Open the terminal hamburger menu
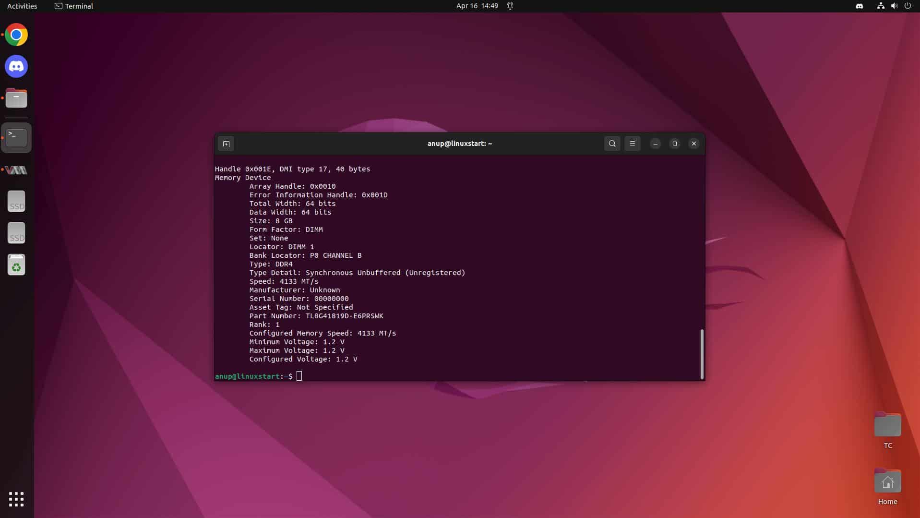920x518 pixels. [x=632, y=144]
